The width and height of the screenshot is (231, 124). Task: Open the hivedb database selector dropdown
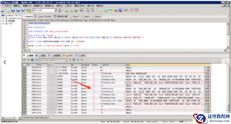pos(56,10)
